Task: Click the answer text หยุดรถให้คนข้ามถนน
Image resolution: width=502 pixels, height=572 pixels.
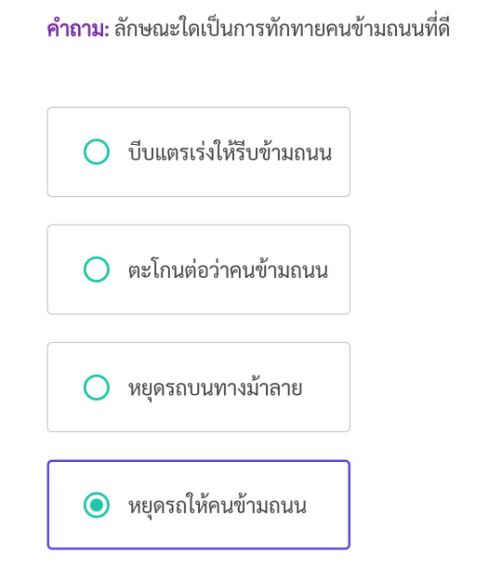Action: 217,506
